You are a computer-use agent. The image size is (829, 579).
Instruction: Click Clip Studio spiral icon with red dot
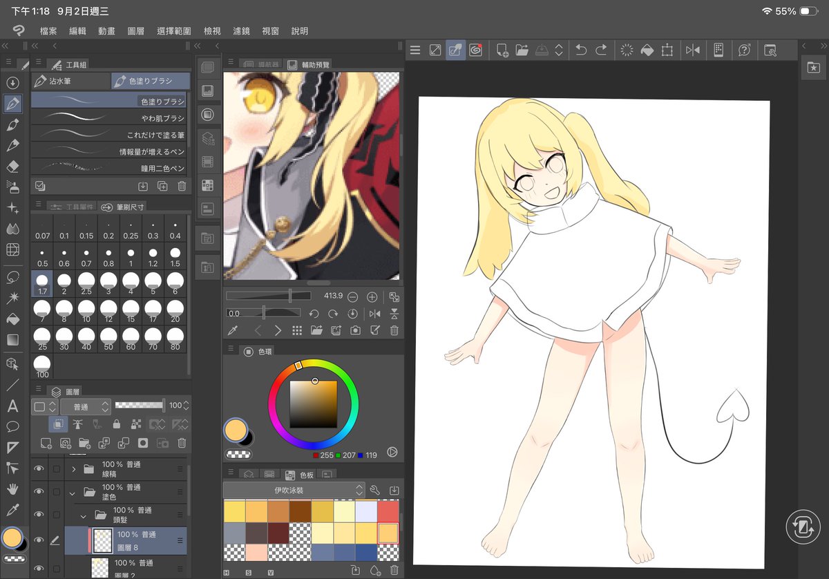[x=475, y=50]
